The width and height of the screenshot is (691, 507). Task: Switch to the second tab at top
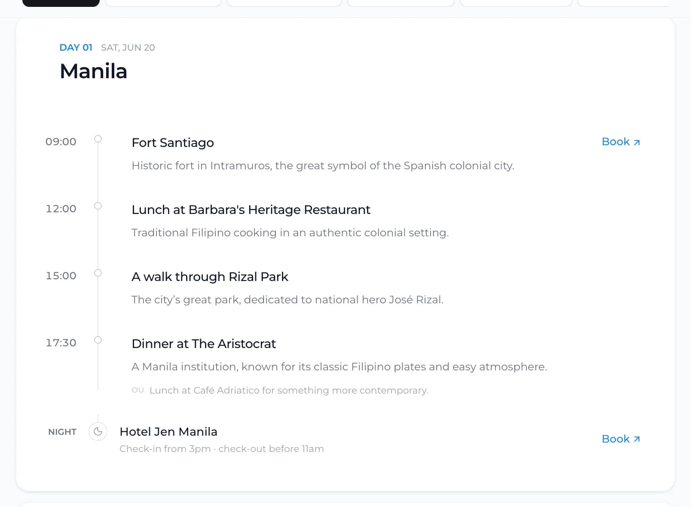pyautogui.click(x=163, y=3)
